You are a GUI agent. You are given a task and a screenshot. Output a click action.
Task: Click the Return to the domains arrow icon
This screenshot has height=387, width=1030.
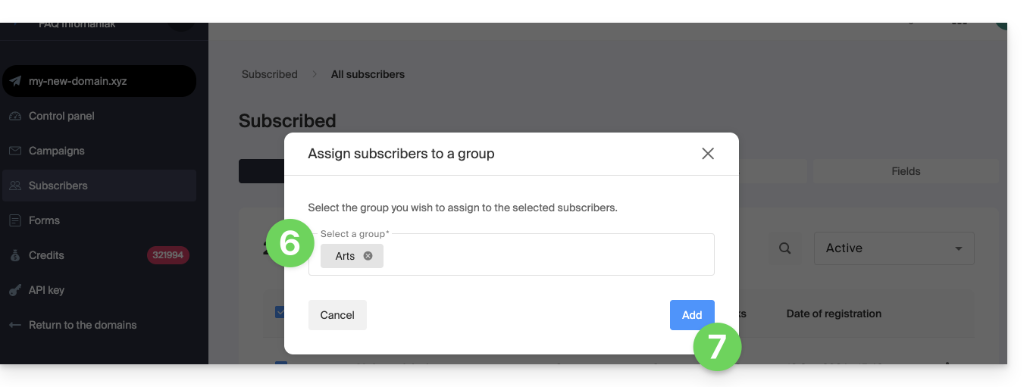(15, 325)
